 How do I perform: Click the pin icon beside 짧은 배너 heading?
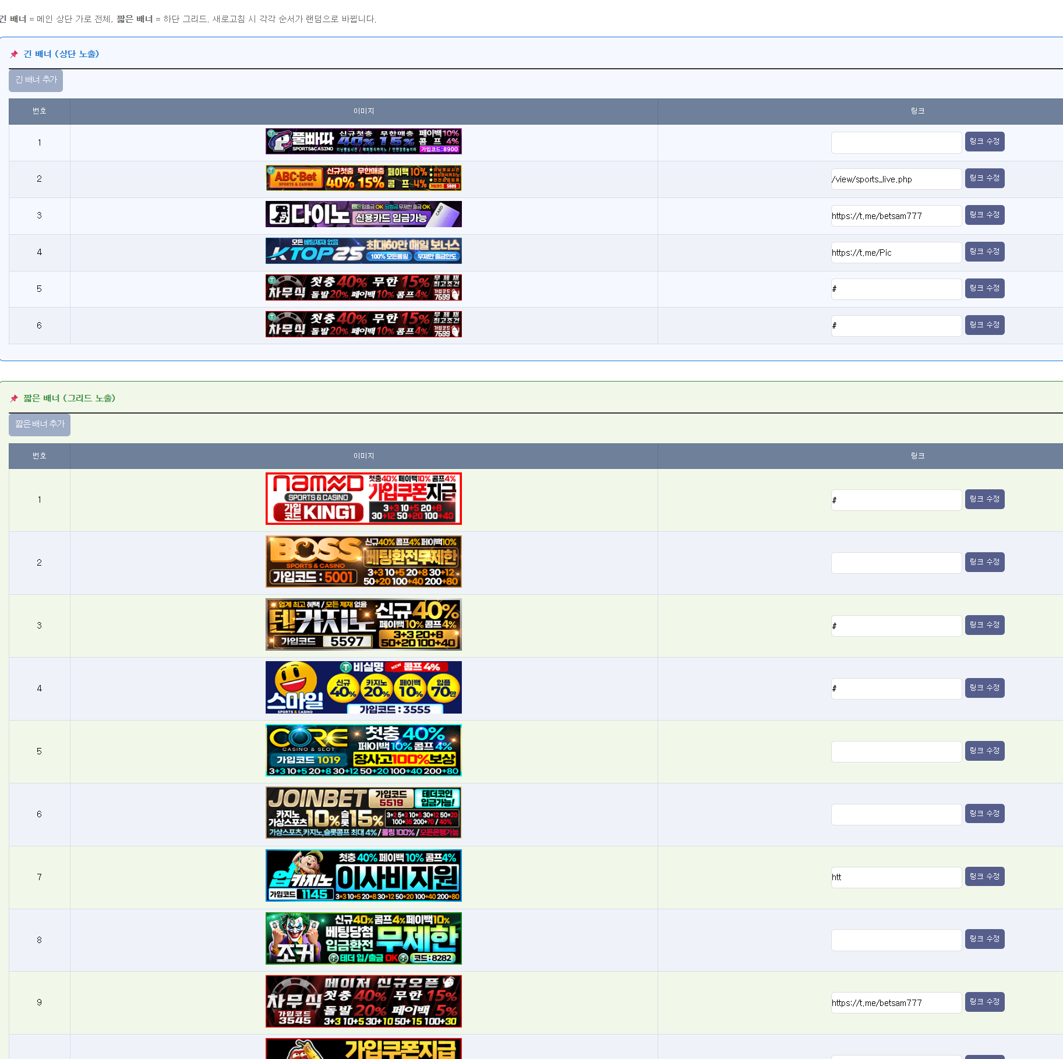pos(14,398)
